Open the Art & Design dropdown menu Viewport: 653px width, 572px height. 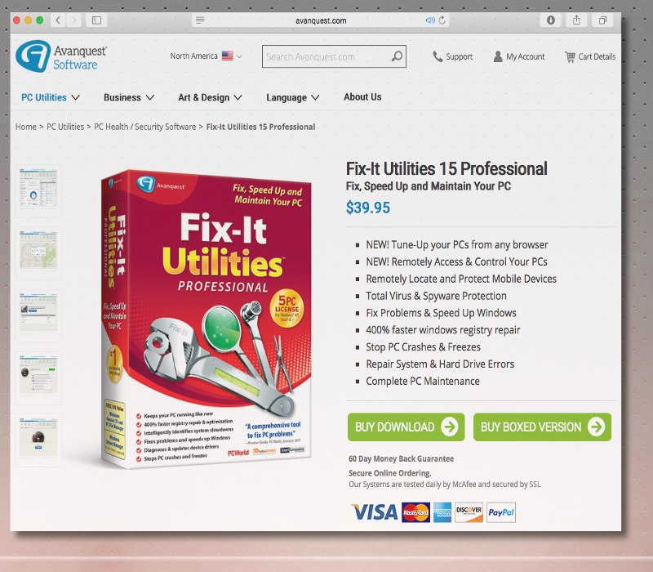coord(210,97)
